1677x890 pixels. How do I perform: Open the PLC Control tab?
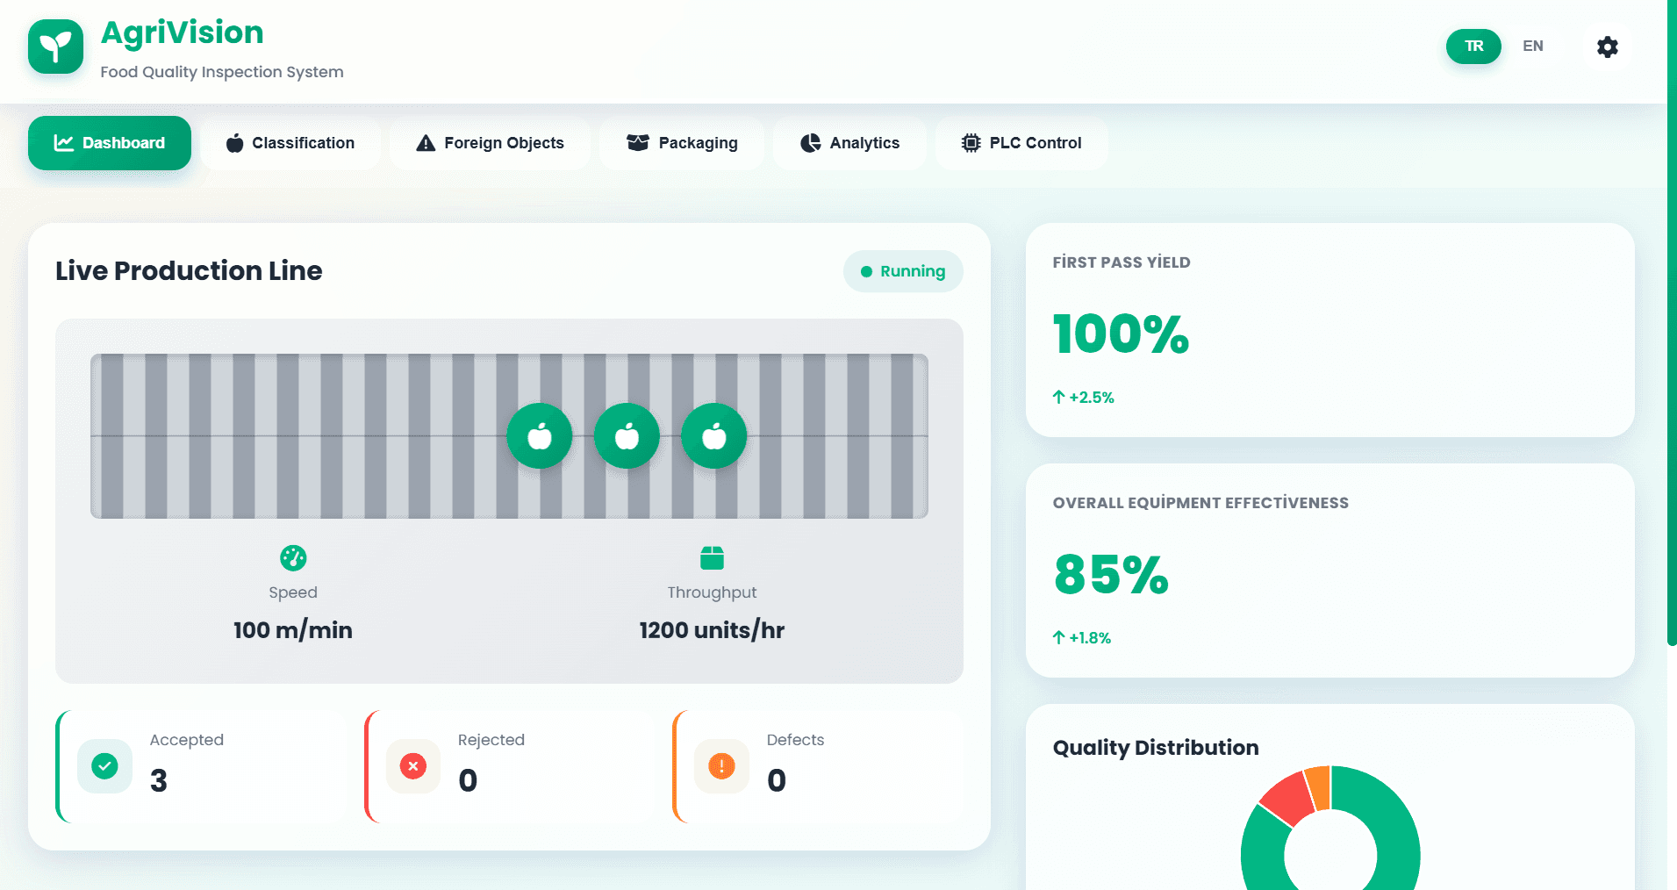point(1021,143)
